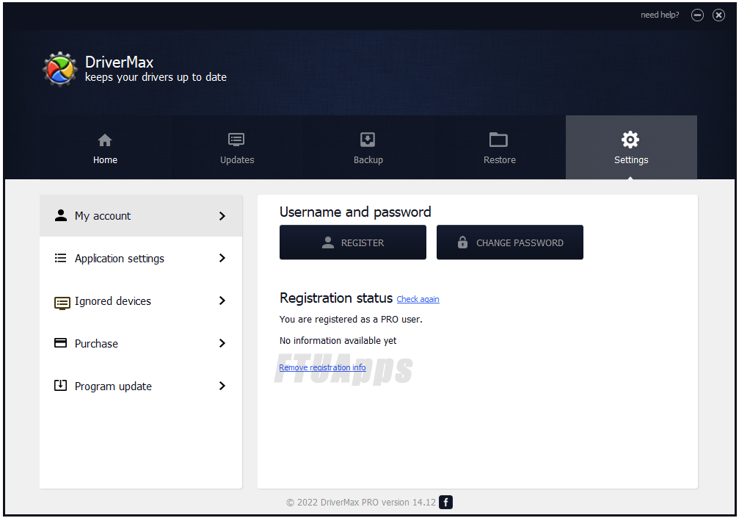Click the need help? link
Viewport: 739px width, 518px height.
coord(660,15)
